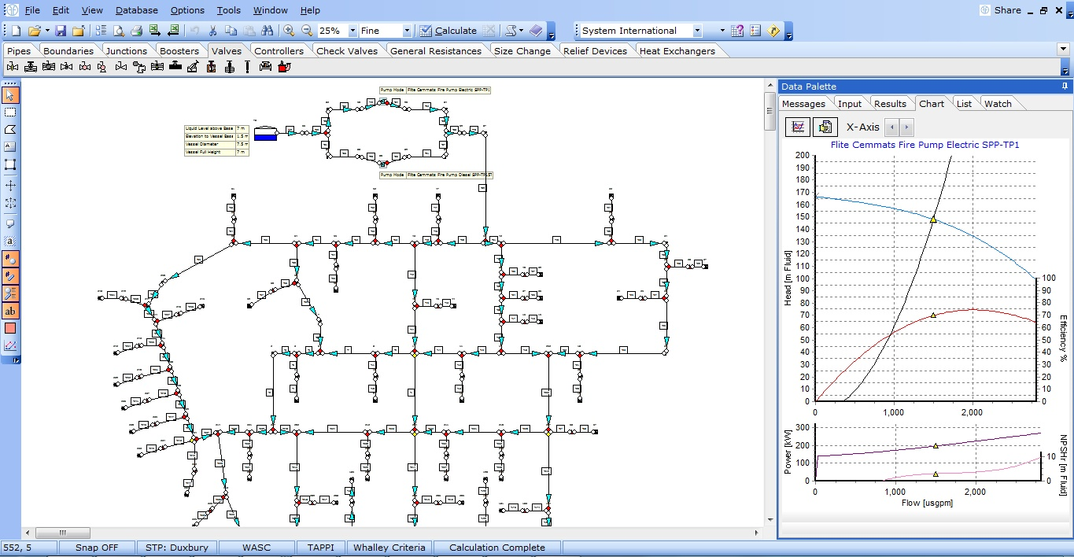Image resolution: width=1074 pixels, height=557 pixels.
Task: Open the Database menu
Action: (x=136, y=10)
